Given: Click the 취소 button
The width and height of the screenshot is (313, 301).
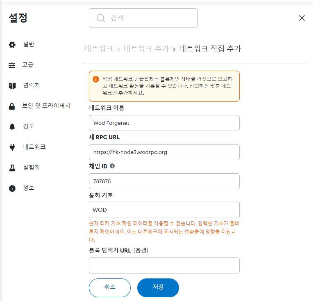Looking at the screenshot, I should click(x=110, y=287).
